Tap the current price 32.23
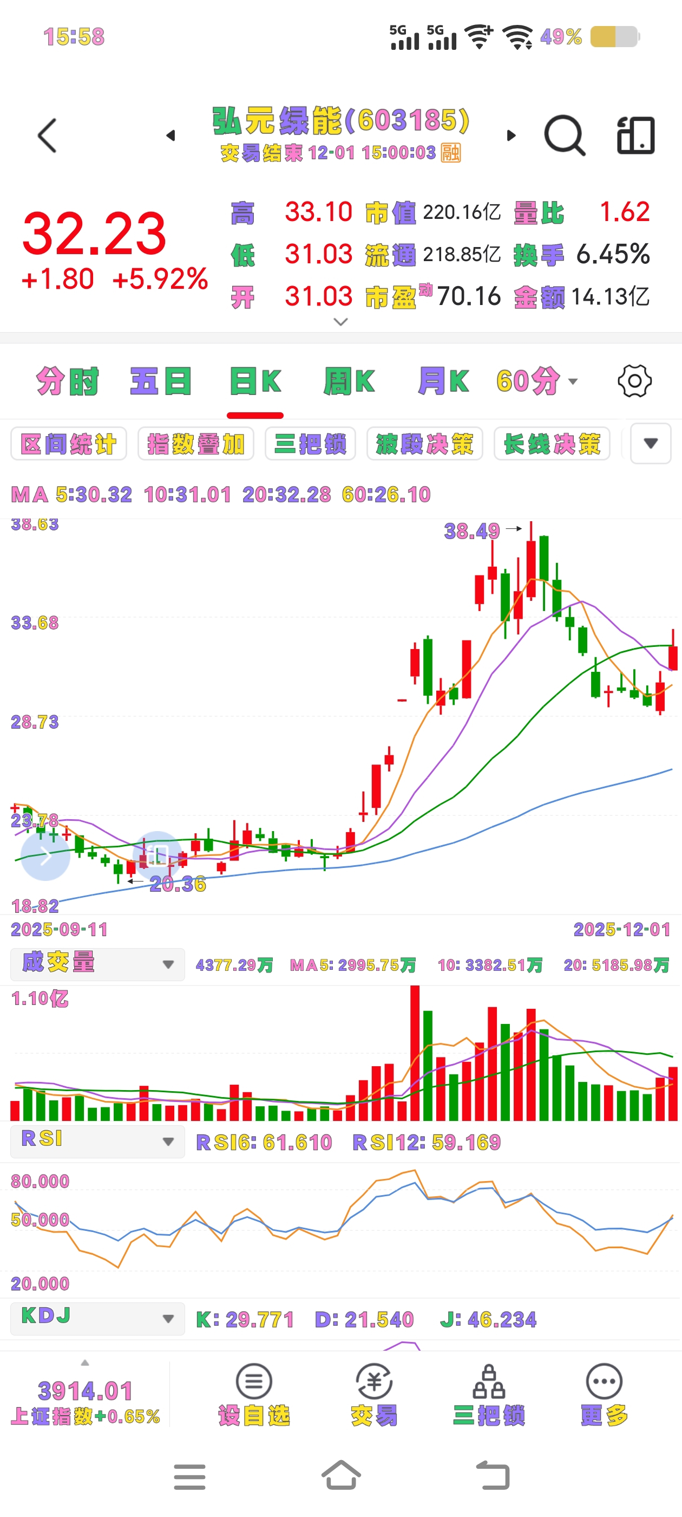 coord(94,234)
